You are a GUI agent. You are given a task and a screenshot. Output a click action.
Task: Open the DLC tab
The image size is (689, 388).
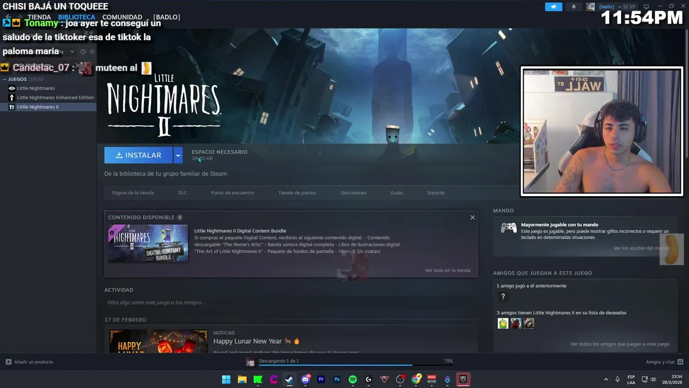182,192
